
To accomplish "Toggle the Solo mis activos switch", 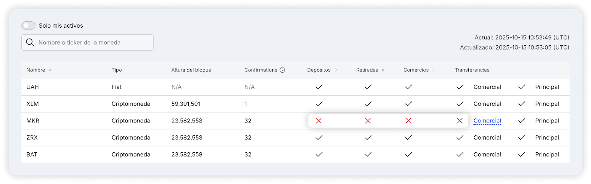I will tap(28, 25).
